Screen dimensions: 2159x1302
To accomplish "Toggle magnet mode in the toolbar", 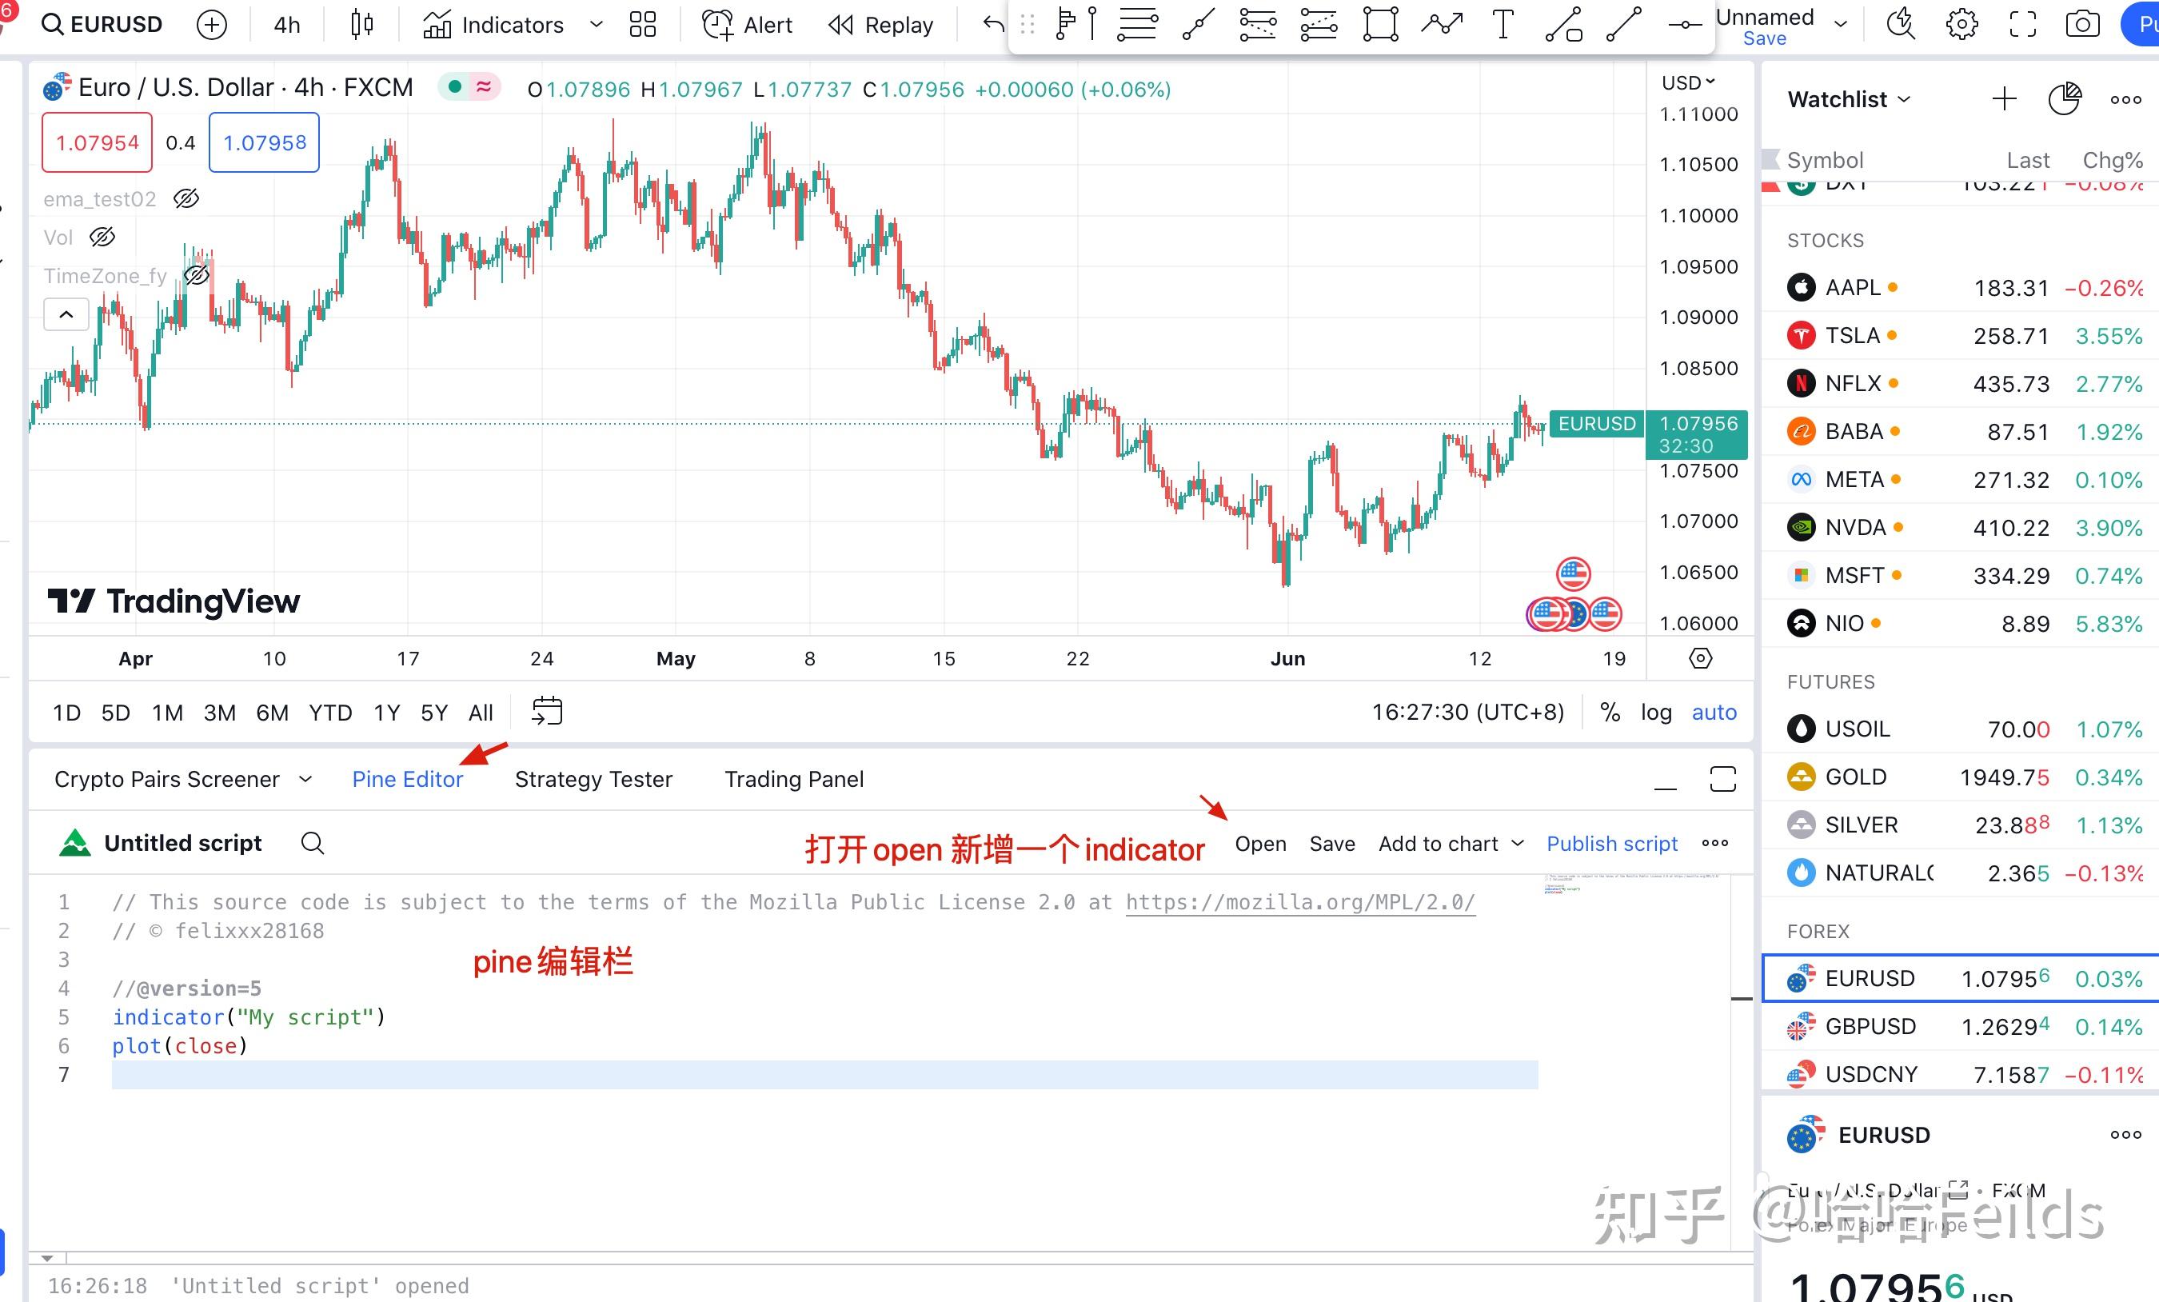I will (x=1684, y=24).
